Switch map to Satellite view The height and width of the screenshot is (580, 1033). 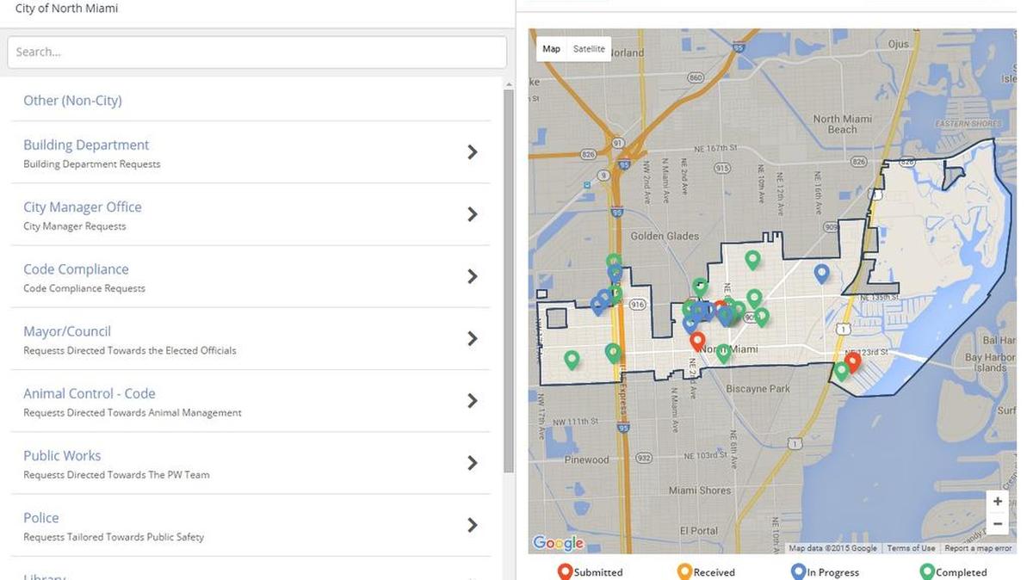pos(589,49)
